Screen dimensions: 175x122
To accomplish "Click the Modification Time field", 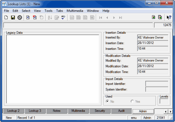I will [x=153, y=72].
